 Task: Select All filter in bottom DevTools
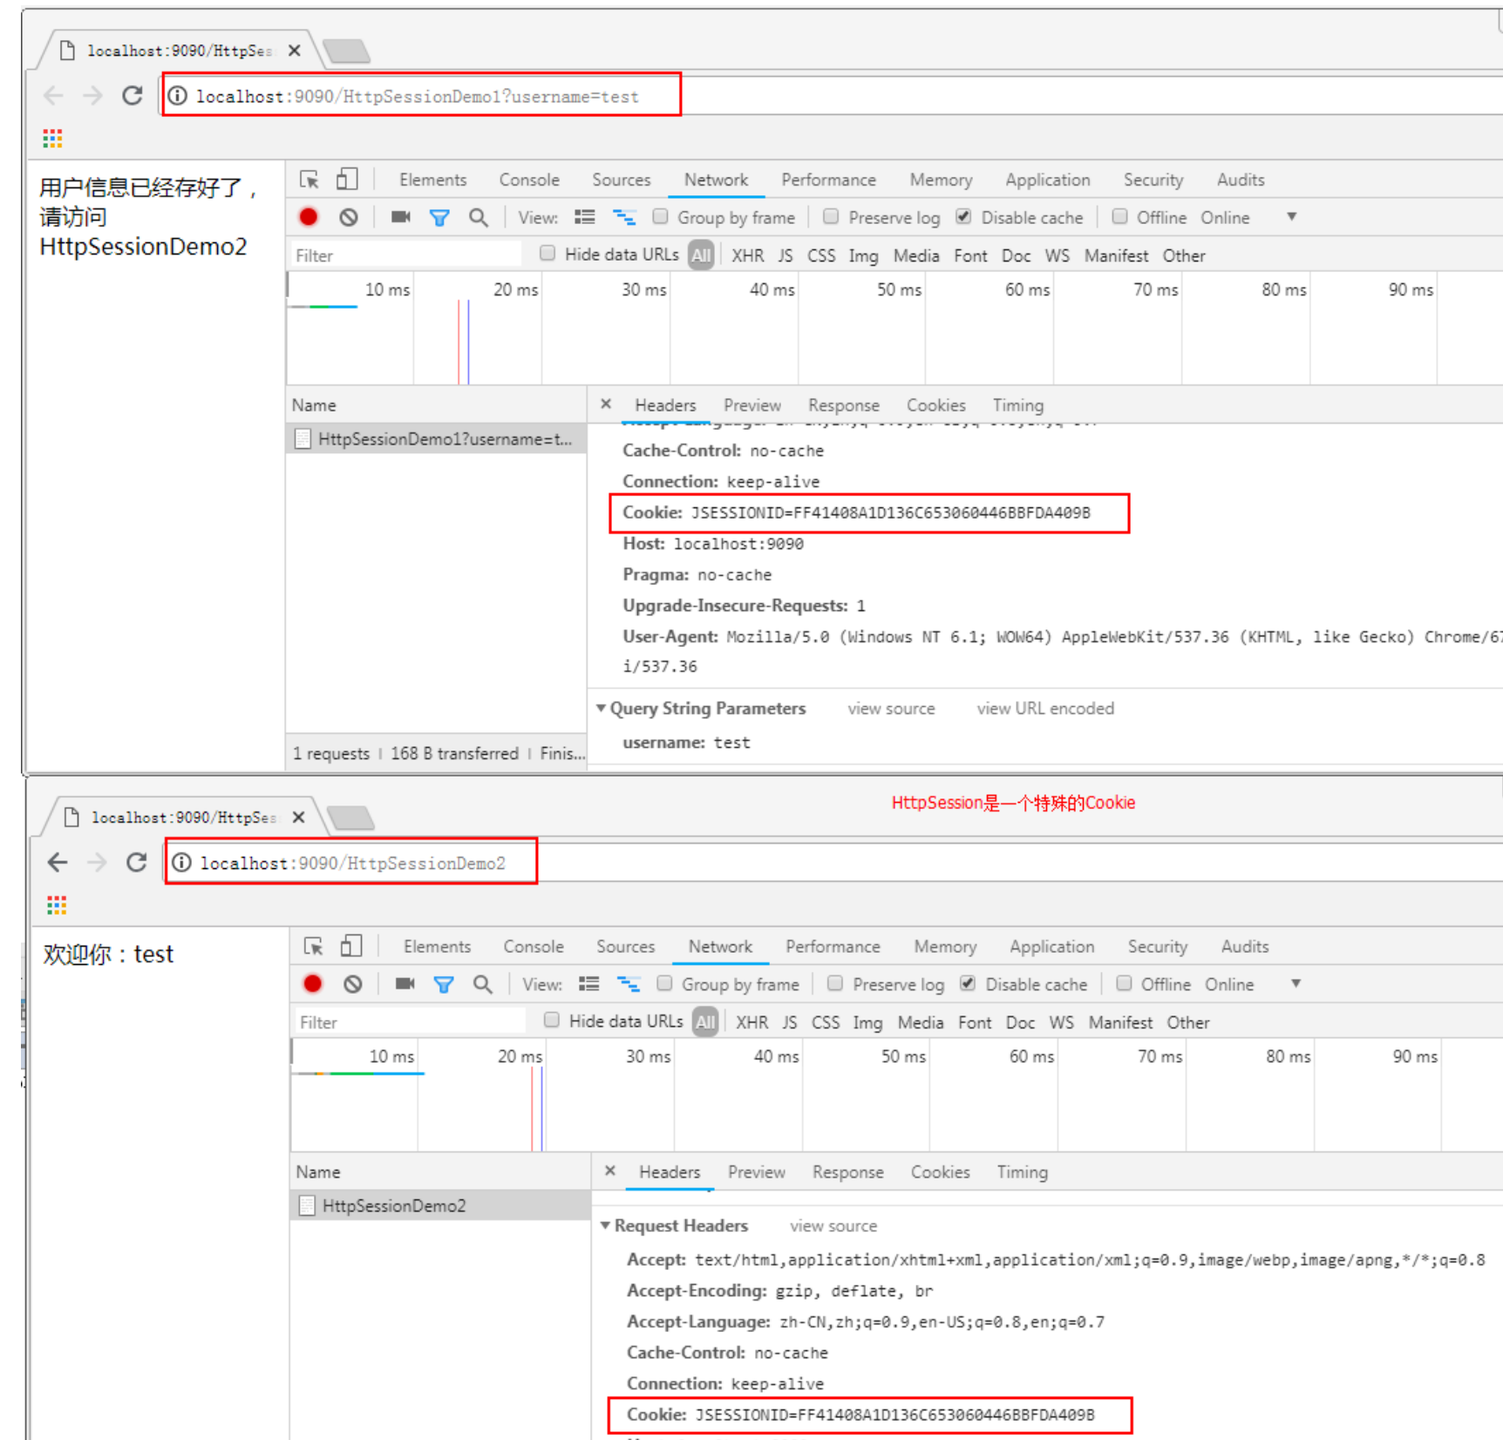coord(705,1022)
